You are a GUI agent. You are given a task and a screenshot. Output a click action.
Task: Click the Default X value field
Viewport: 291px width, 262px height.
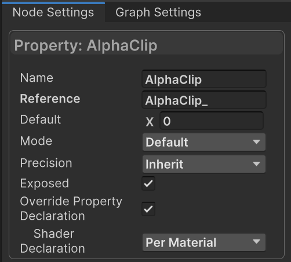(x=212, y=121)
